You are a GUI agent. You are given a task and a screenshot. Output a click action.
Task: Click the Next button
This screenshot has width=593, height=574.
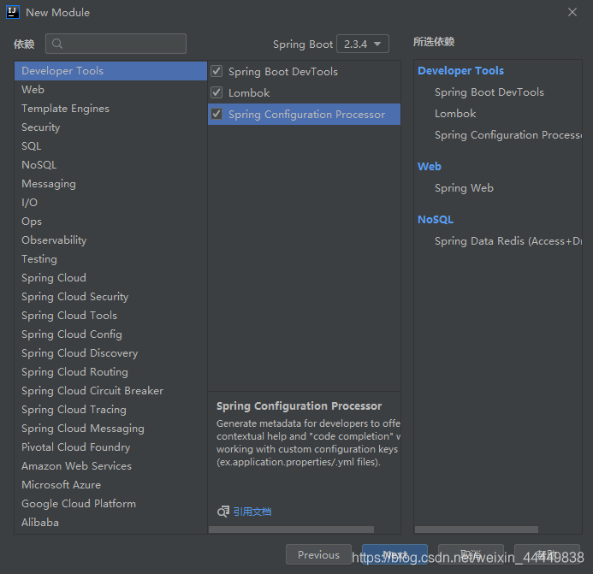pyautogui.click(x=394, y=554)
